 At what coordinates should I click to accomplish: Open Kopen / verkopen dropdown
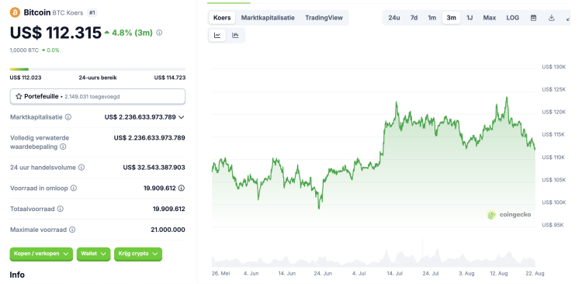click(x=41, y=254)
